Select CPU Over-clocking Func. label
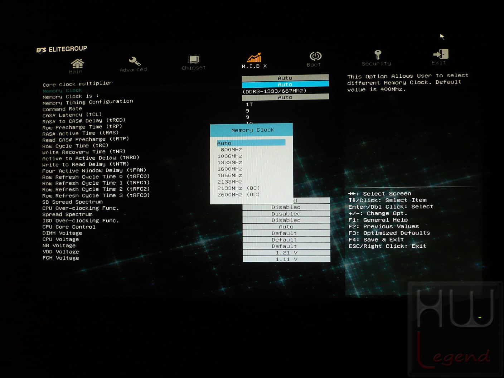Screen dimensions: 504x378 [81, 208]
